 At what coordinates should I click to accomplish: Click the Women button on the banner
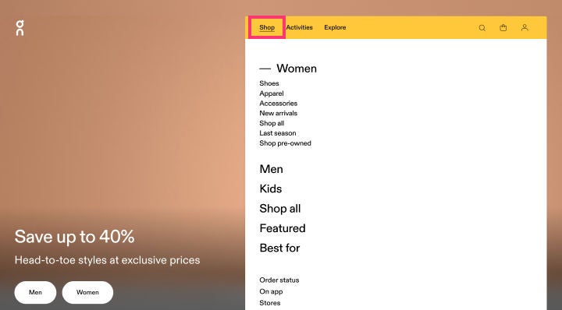point(87,292)
